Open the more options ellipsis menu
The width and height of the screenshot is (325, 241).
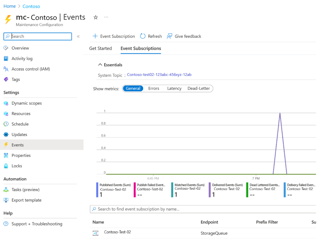(x=106, y=17)
